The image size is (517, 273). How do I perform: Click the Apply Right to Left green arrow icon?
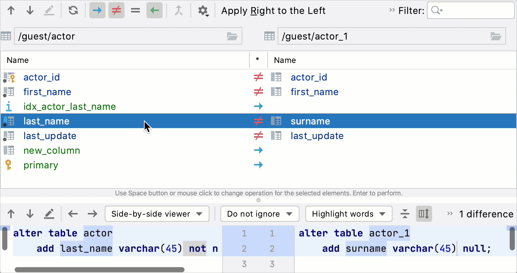click(x=154, y=10)
